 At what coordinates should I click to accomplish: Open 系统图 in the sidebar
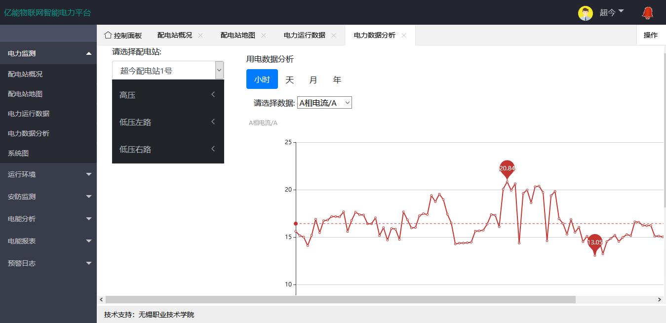pyautogui.click(x=18, y=153)
